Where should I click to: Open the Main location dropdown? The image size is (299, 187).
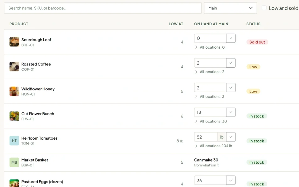[230, 8]
